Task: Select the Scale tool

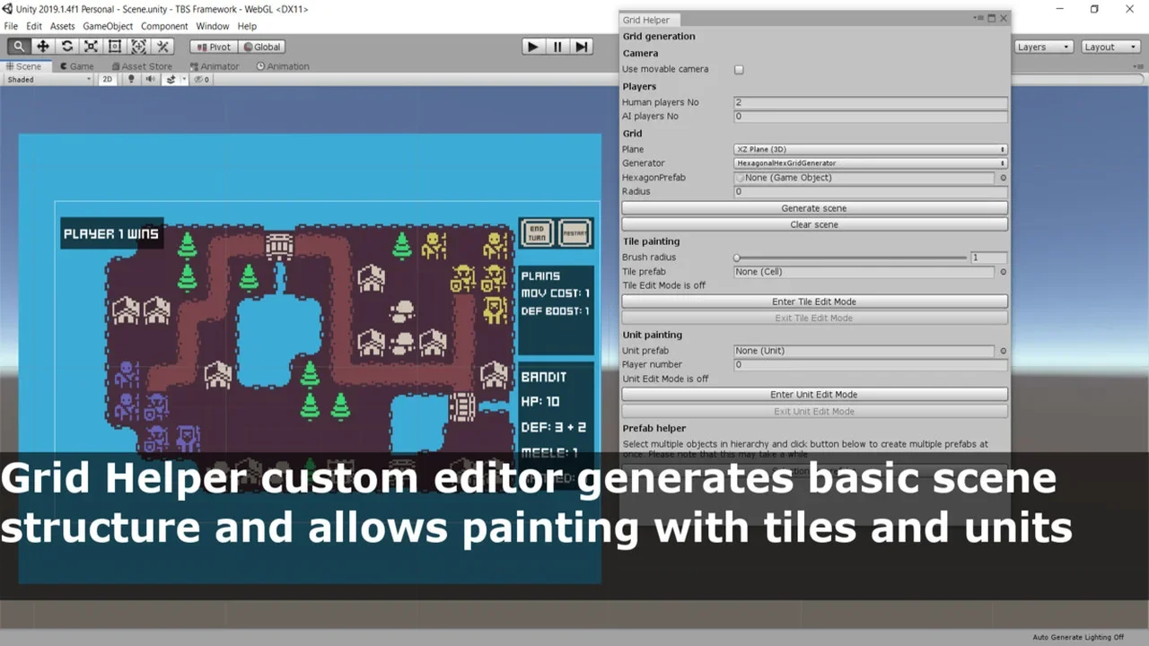Action: [x=91, y=47]
